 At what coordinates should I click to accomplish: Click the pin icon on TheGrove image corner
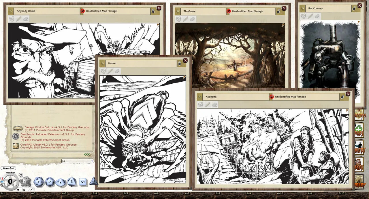pos(283,25)
